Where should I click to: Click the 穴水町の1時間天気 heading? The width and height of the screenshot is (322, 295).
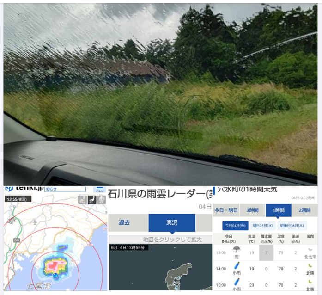tap(248, 190)
